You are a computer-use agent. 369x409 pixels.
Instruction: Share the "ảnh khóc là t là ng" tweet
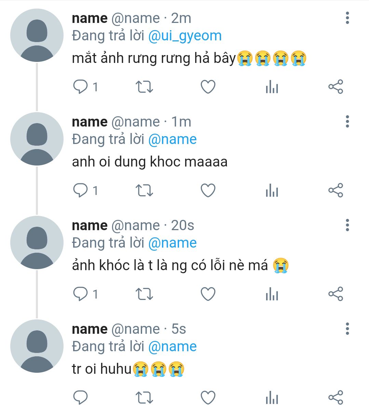(336, 294)
